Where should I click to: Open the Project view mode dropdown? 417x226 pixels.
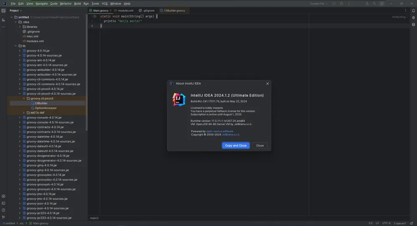pyautogui.click(x=16, y=11)
